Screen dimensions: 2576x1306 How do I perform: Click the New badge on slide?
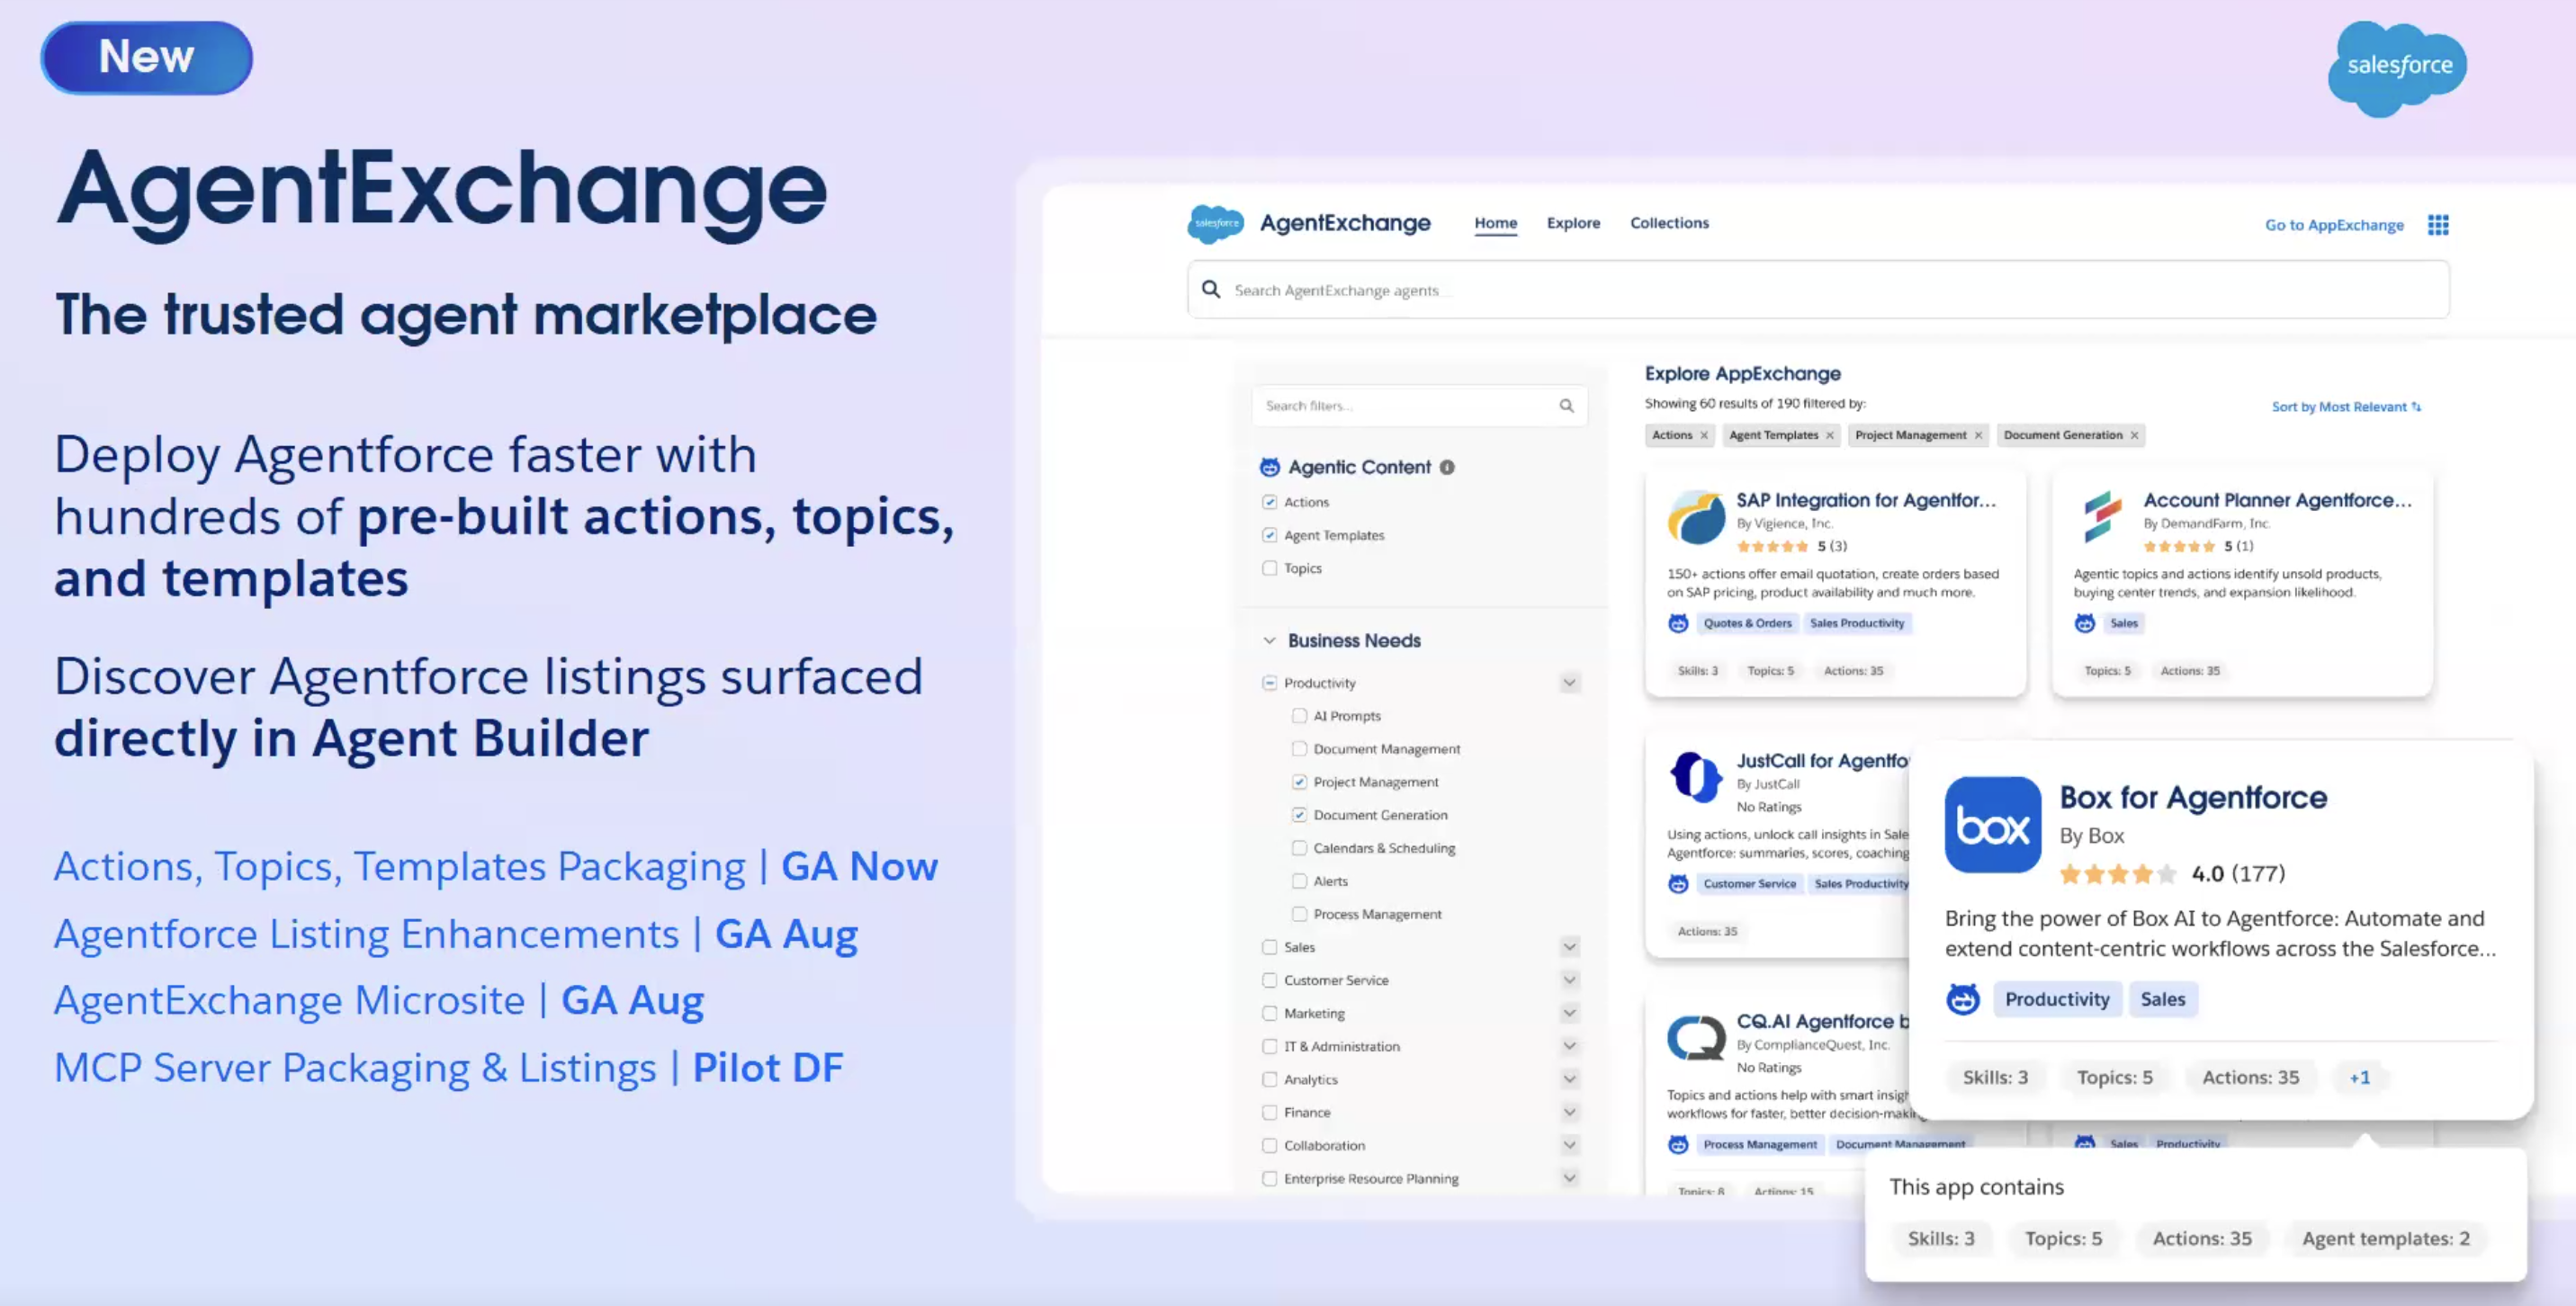tap(146, 58)
